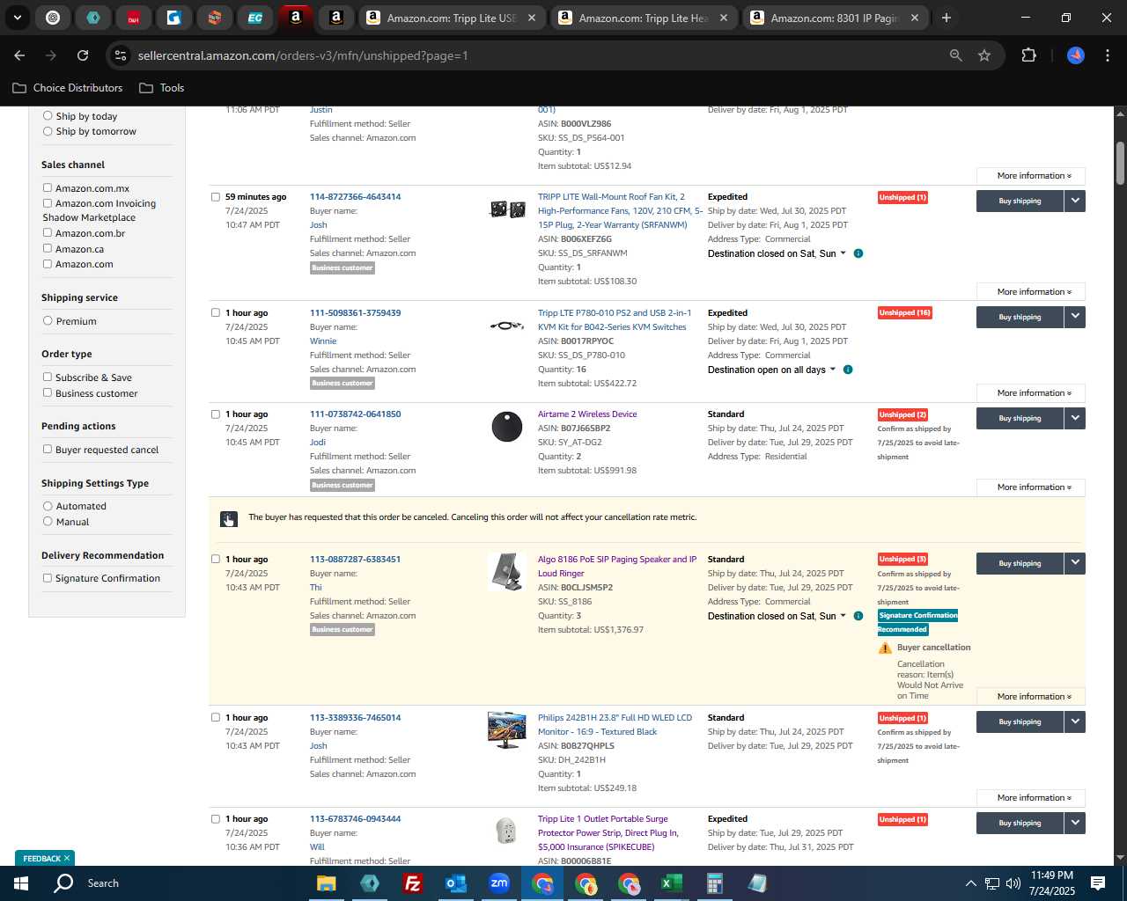Open Chrome three-dot menu

tap(1107, 55)
